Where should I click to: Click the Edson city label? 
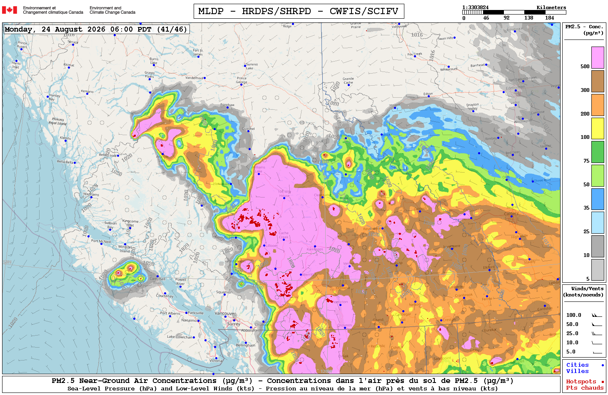click(428, 94)
